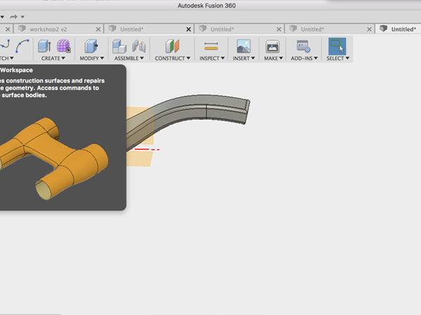Click the New Component icon in Assemble
The height and width of the screenshot is (315, 421).
pyautogui.click(x=119, y=46)
